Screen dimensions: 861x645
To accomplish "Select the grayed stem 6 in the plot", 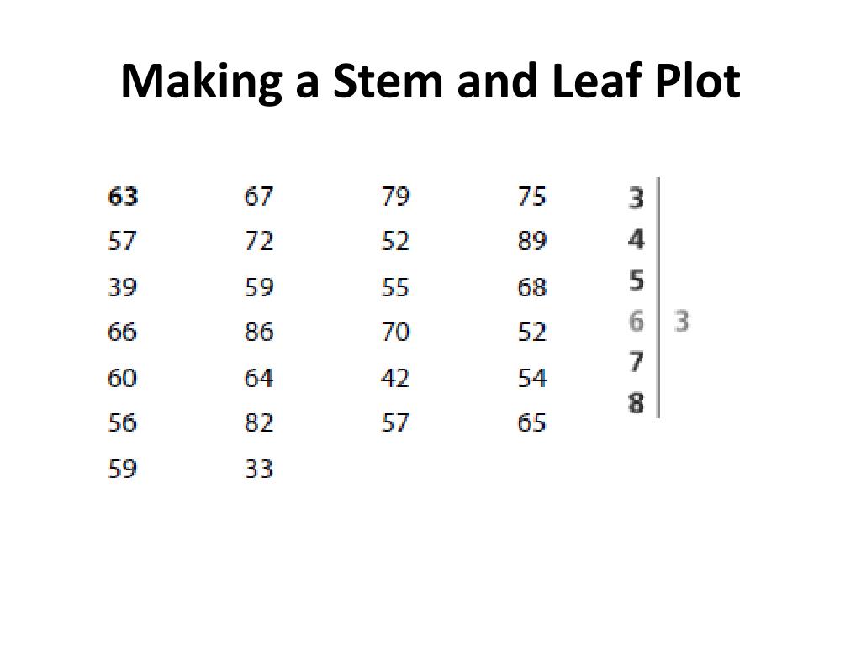I will coord(637,321).
